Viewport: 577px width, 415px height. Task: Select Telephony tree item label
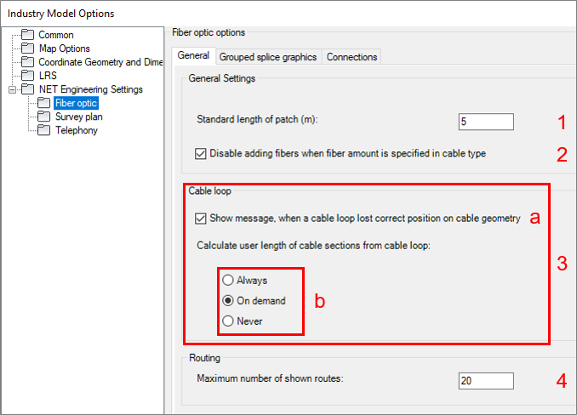pyautogui.click(x=77, y=130)
